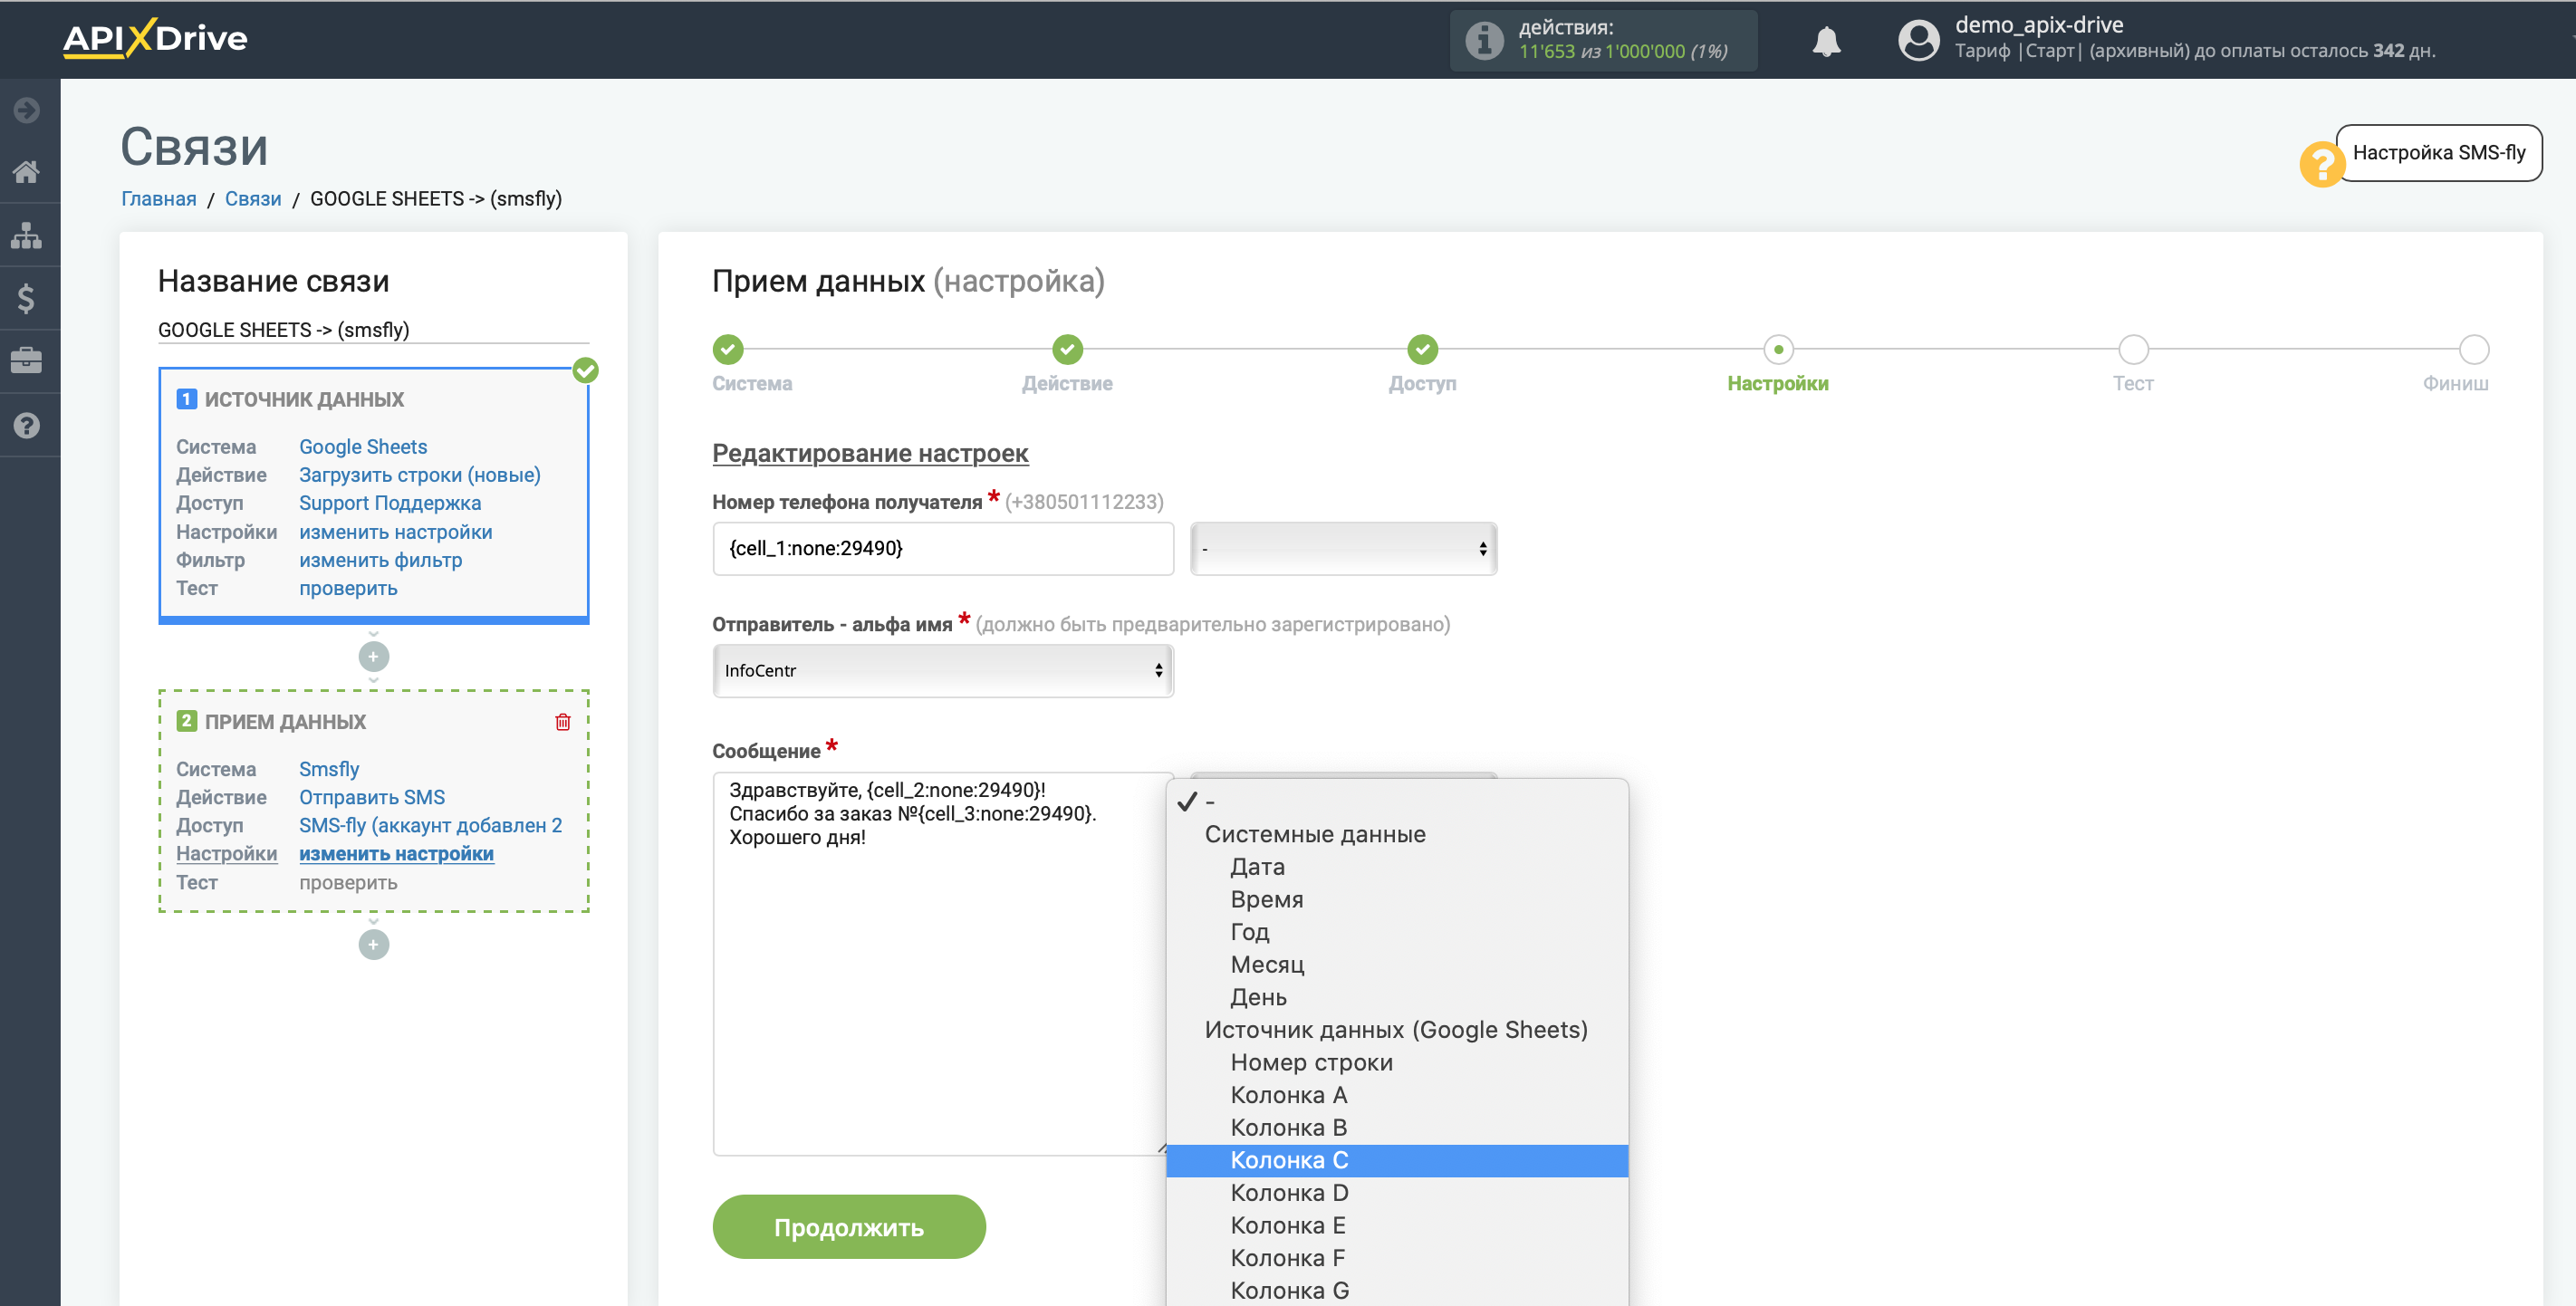Choose Год option
The image size is (2576, 1306).
pyautogui.click(x=1397, y=932)
